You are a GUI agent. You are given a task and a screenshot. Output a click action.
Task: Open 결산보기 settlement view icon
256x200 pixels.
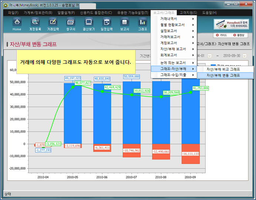88,24
